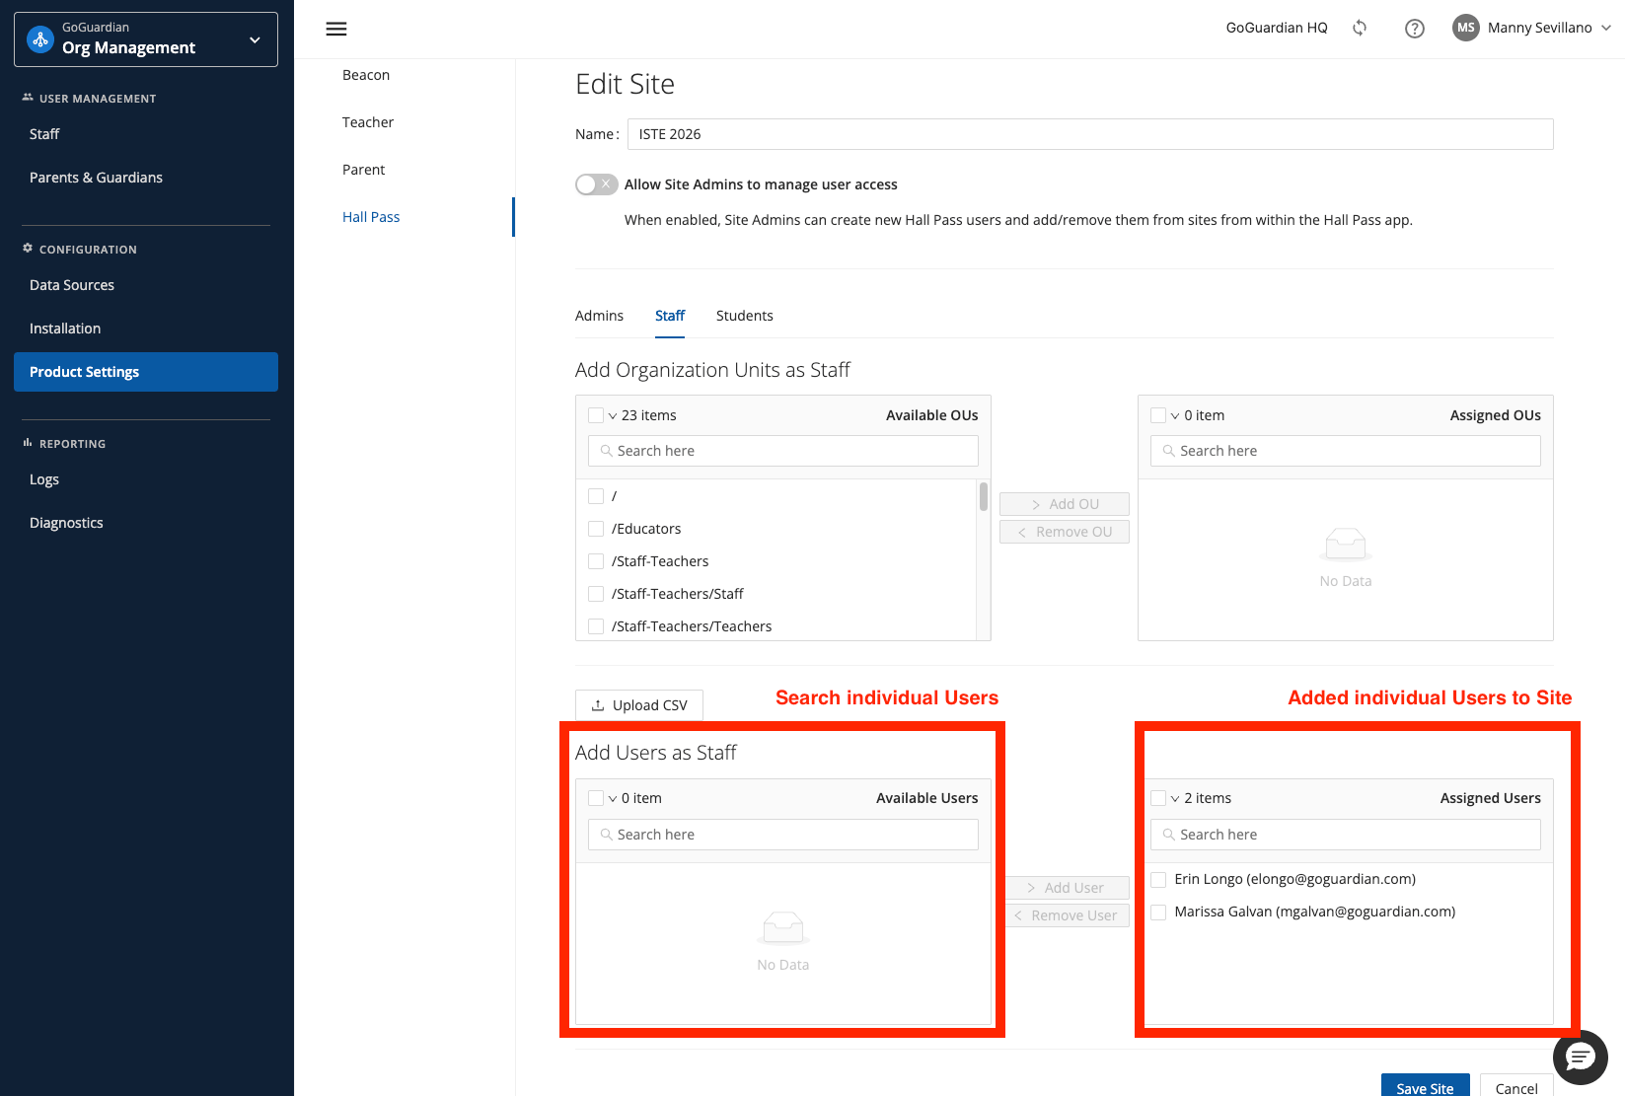Click the Available OUs list scrollbar
The height and width of the screenshot is (1096, 1625).
[984, 496]
